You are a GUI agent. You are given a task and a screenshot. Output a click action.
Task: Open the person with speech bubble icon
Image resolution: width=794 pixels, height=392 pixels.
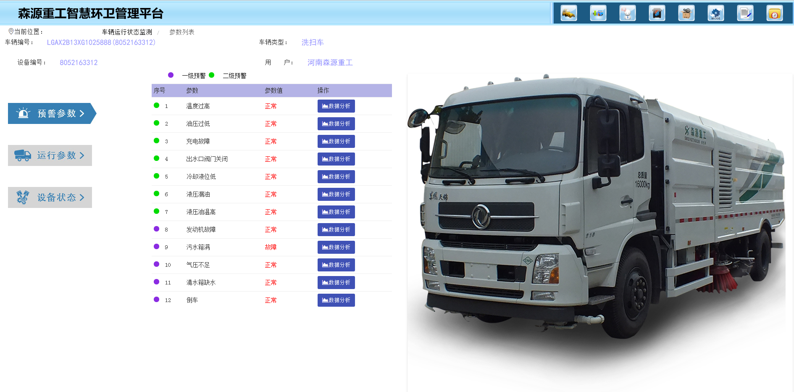pos(627,13)
